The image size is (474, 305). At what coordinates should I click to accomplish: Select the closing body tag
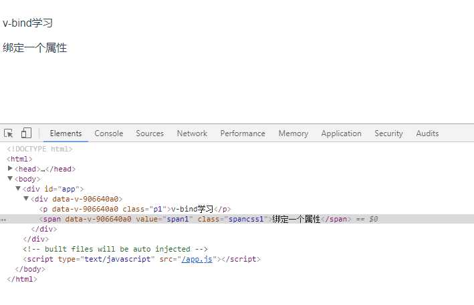pos(30,269)
